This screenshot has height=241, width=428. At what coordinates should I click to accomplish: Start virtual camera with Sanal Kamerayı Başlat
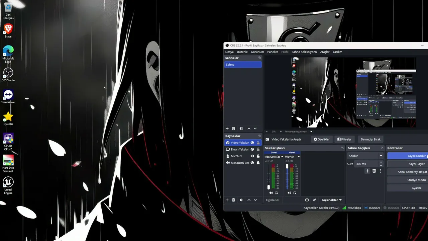click(x=408, y=172)
